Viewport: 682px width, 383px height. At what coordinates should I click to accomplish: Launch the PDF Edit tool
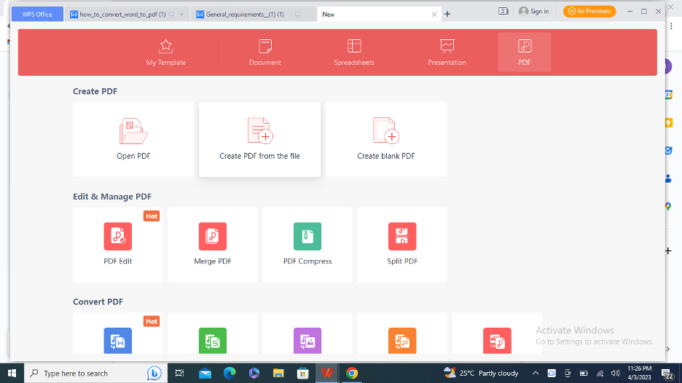[118, 245]
